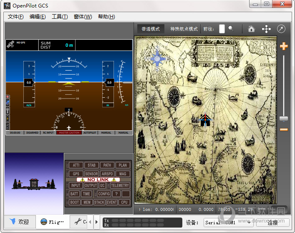Click the path graph icon on PFD side strip
This screenshot has height=233, width=295.
[8, 126]
